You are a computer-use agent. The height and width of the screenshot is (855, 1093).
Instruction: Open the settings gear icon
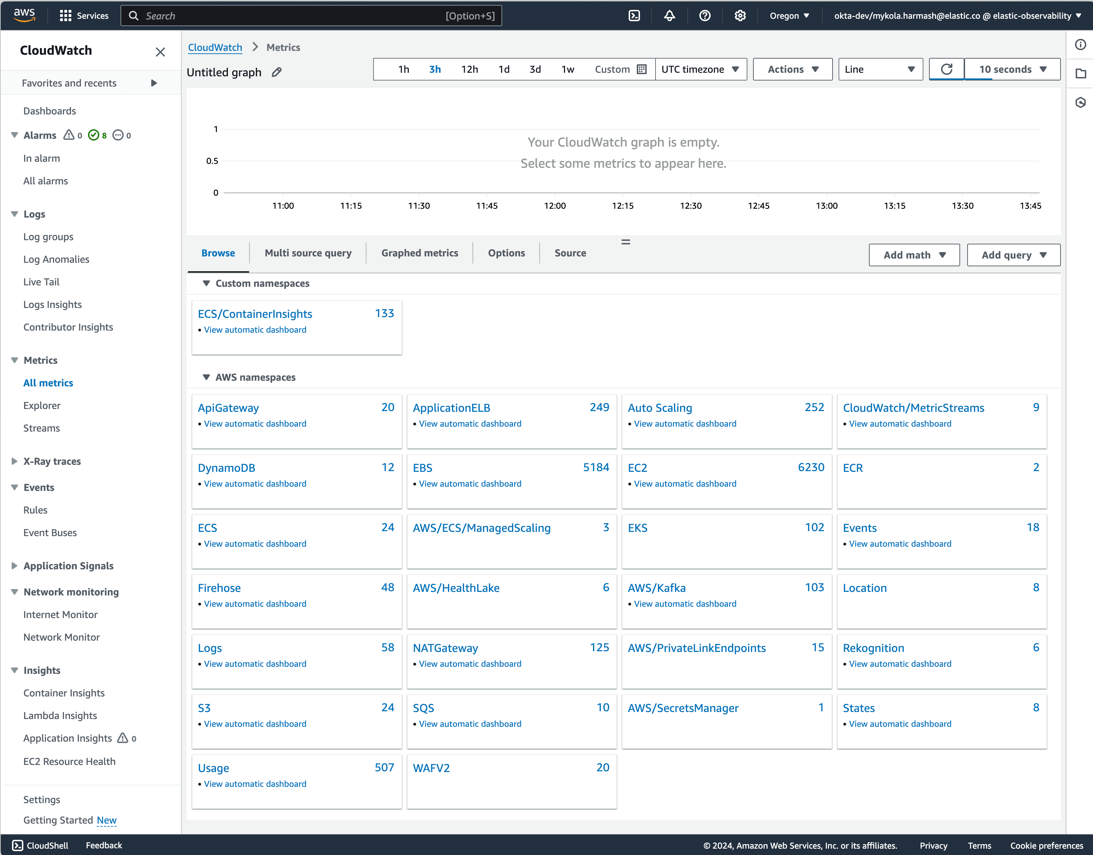(740, 16)
